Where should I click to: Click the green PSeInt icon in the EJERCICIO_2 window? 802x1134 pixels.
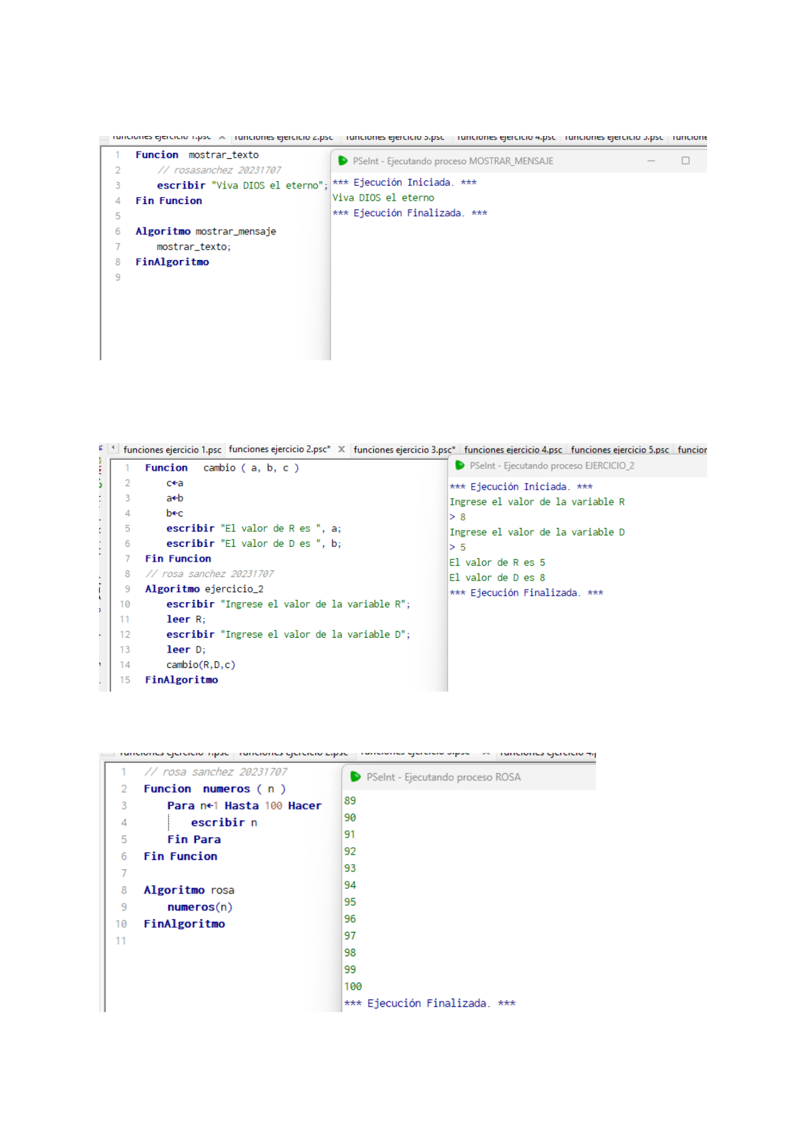point(460,465)
